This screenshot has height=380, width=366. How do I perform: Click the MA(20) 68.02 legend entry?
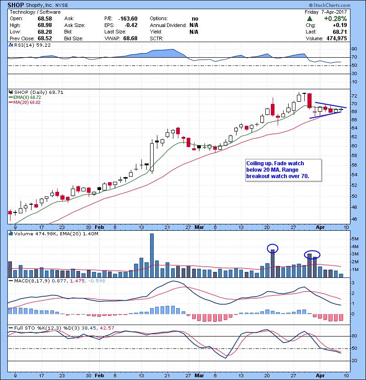pos(24,102)
